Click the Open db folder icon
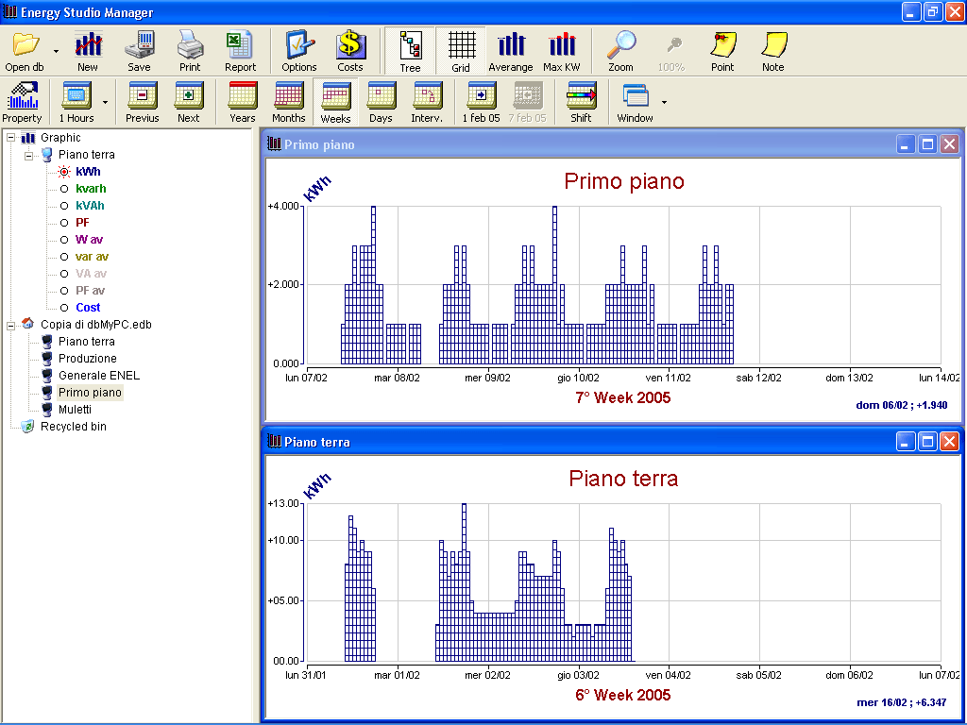 pyautogui.click(x=25, y=44)
